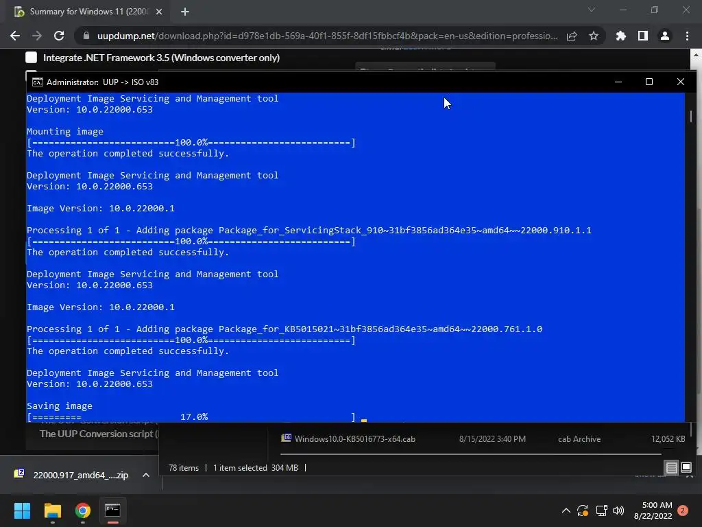Go back in Chrome browser

(15, 36)
